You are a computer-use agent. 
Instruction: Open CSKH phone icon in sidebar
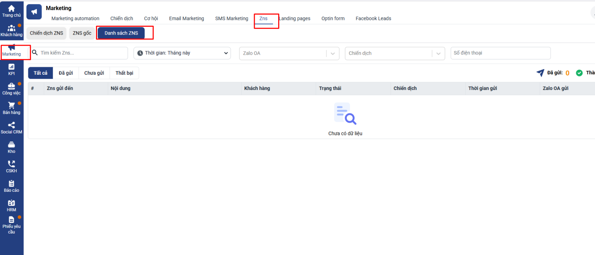pyautogui.click(x=12, y=167)
